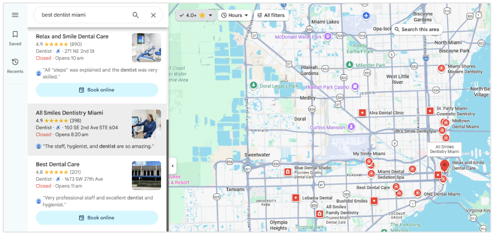The height and width of the screenshot is (235, 494).
Task: View Relax and Smile Dental Care photo thumbnail
Action: 147,48
